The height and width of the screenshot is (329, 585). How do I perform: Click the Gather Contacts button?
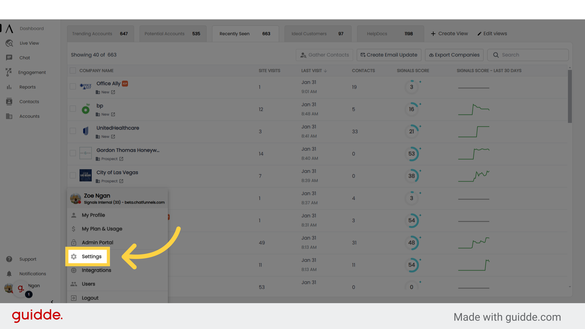(x=324, y=55)
